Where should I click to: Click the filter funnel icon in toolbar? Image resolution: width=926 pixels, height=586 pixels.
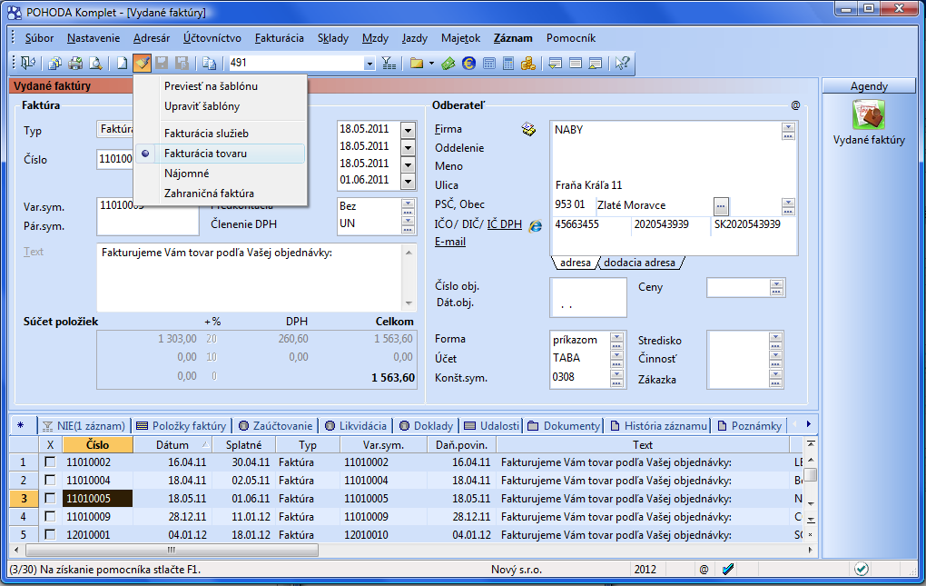coord(389,63)
